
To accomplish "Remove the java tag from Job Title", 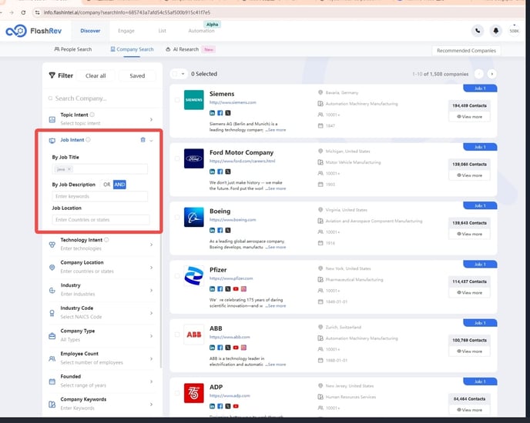I will click(x=69, y=169).
